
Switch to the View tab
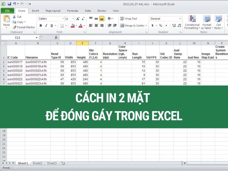[116, 11]
